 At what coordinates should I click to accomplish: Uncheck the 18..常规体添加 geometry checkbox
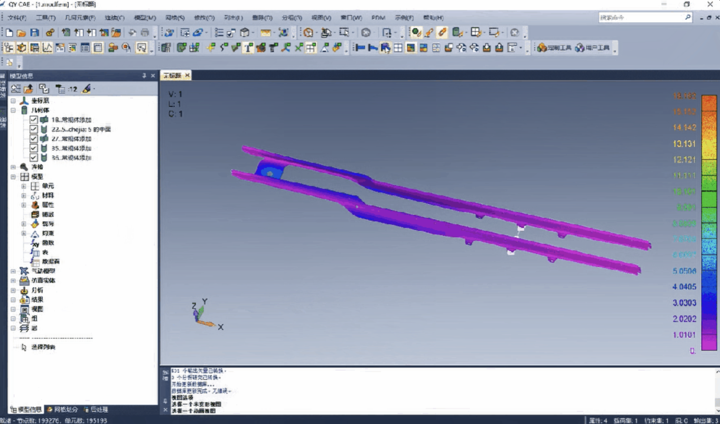click(x=34, y=120)
